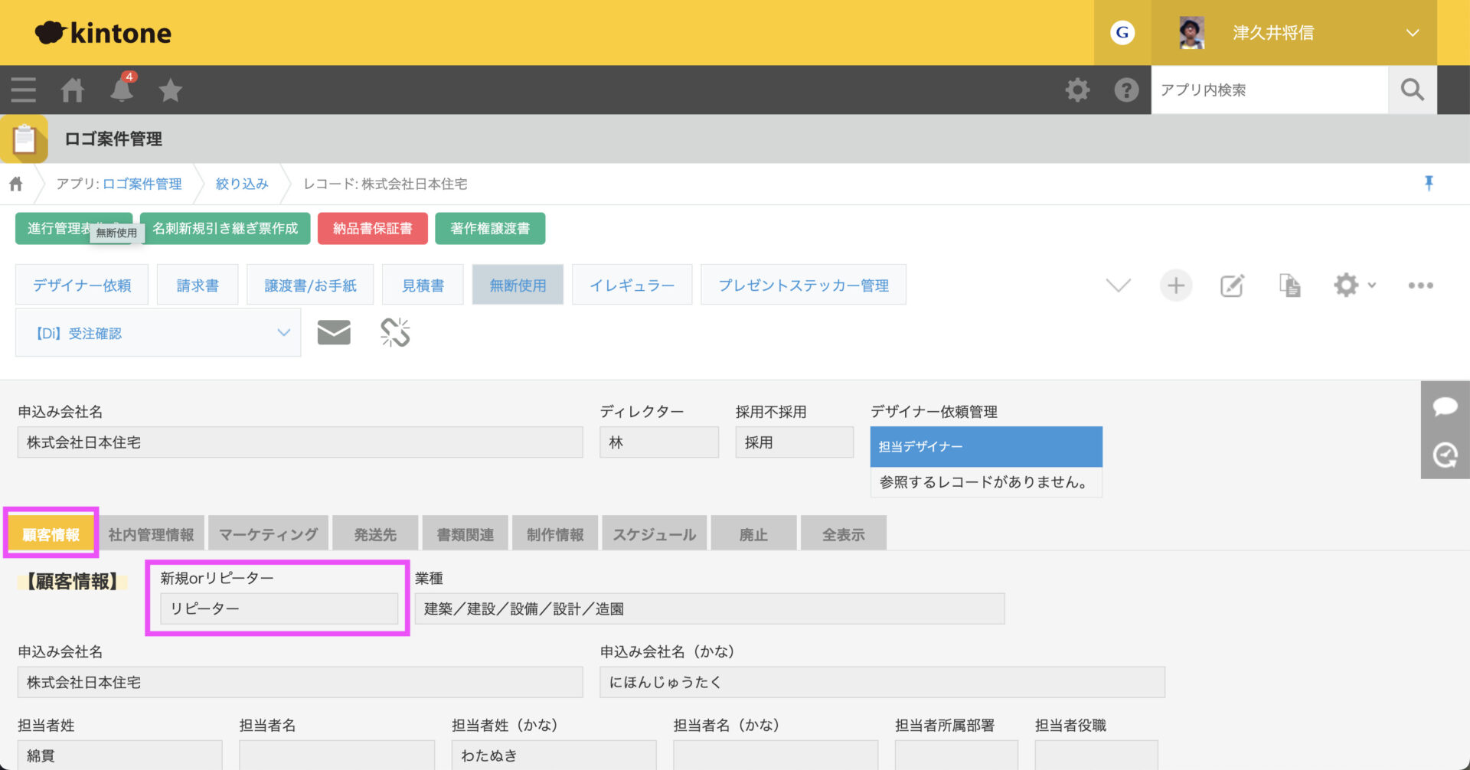Click the プレゼントステッカー管理 button
Viewport: 1470px width, 770px height.
pyautogui.click(x=803, y=285)
